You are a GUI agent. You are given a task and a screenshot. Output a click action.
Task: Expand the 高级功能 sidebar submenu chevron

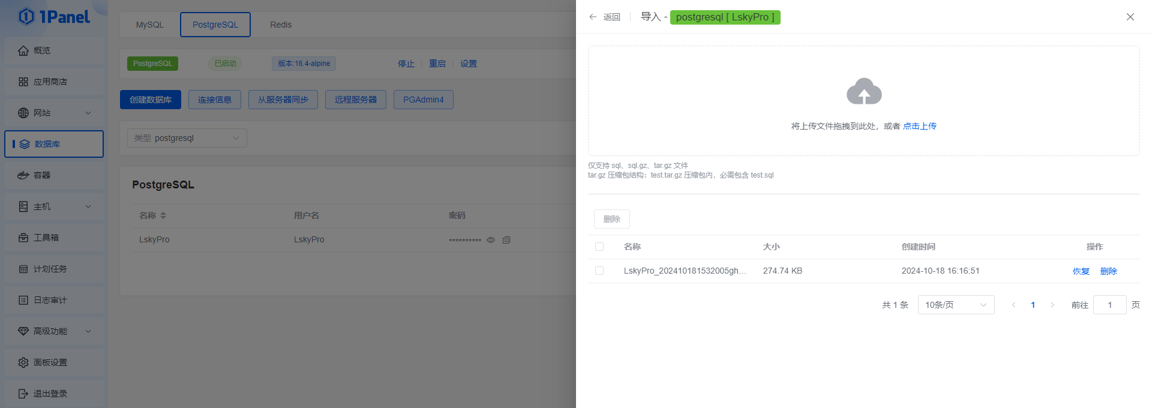click(x=88, y=331)
